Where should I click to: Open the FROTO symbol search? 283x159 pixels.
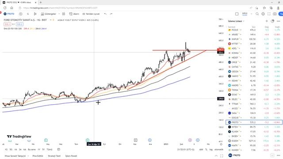(x=9, y=14)
